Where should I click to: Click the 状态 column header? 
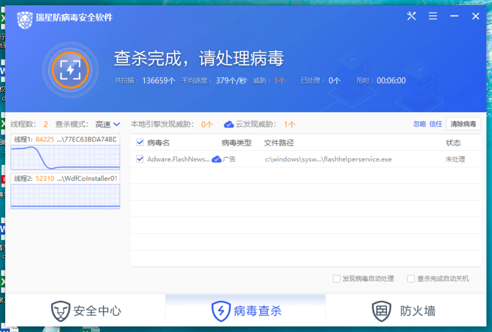tap(453, 143)
